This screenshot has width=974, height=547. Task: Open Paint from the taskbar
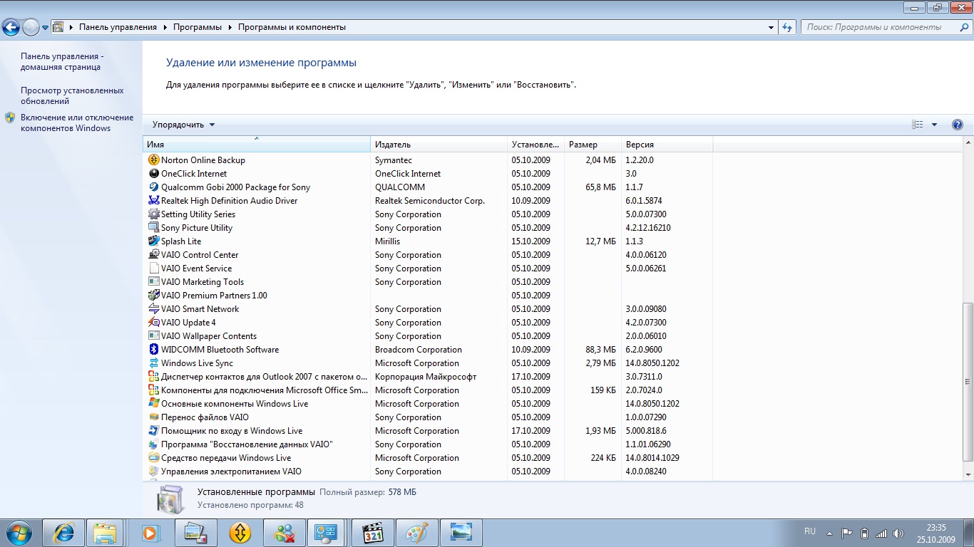click(417, 532)
